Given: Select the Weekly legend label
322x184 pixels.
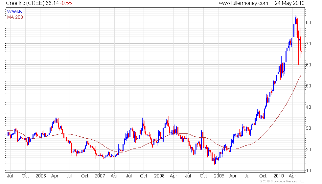Looking at the screenshot, I should [x=14, y=12].
